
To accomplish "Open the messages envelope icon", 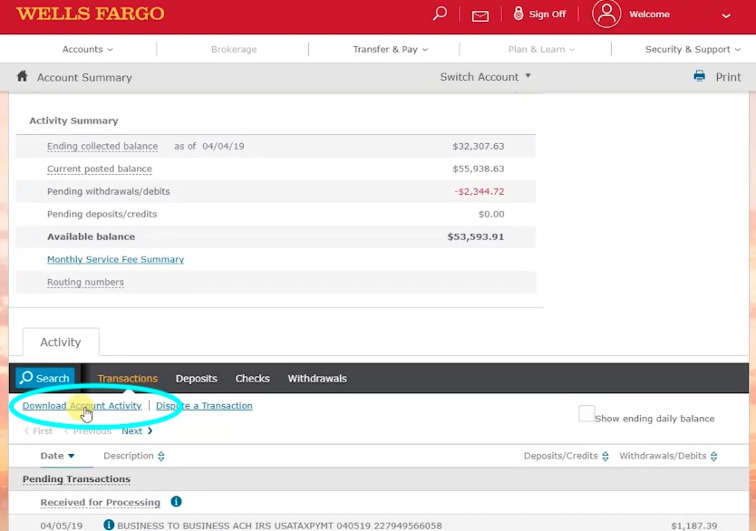I will [x=480, y=16].
